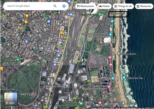Click the Snake Park Pier label
The height and width of the screenshot is (109, 154).
[135, 78]
